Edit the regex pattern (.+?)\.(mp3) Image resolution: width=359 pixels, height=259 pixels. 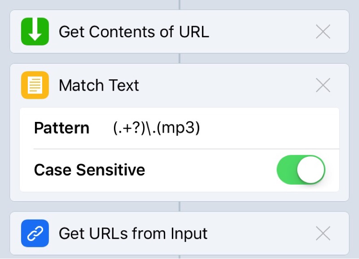[156, 128]
